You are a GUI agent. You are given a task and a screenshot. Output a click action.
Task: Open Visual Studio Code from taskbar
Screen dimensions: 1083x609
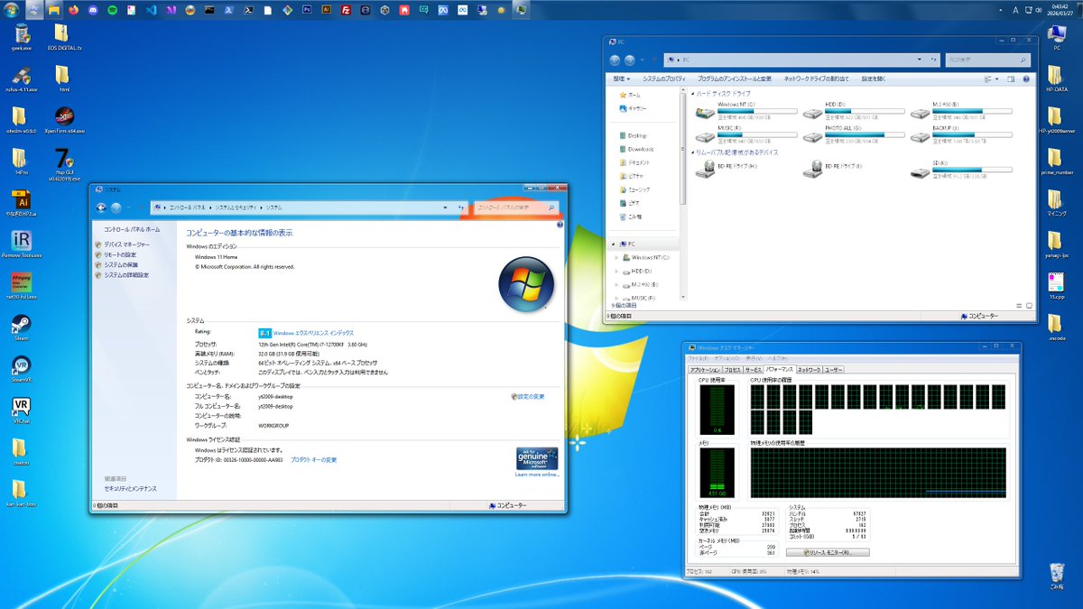coord(151,10)
